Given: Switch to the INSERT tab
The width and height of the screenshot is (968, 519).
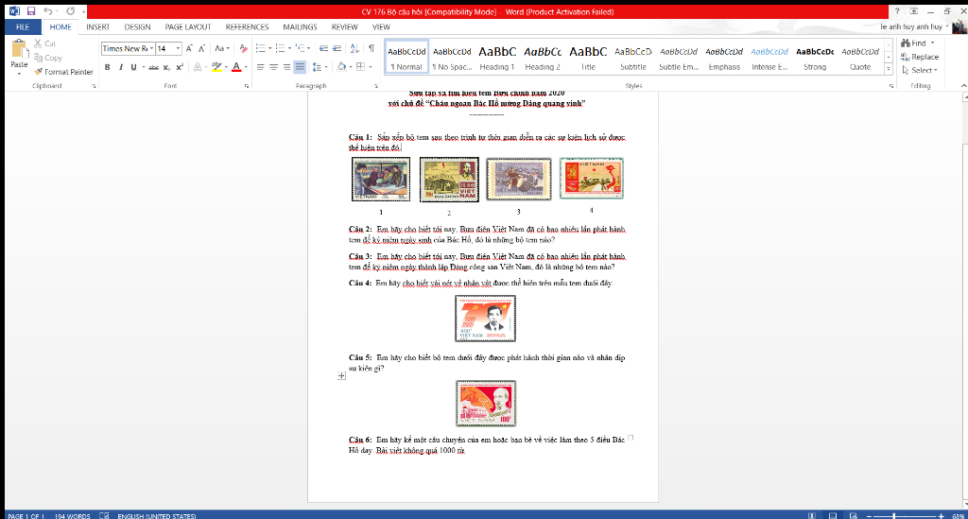Looking at the screenshot, I should coord(97,26).
